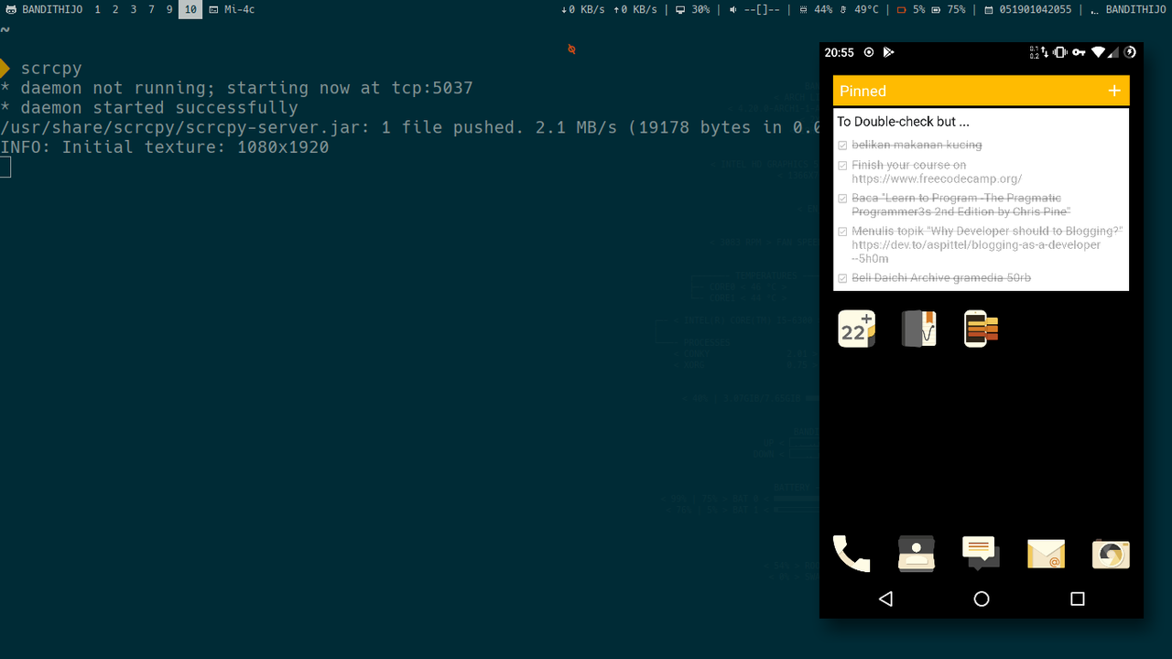Click the 'To Double-check but ...' note title
The width and height of the screenshot is (1172, 659).
point(903,122)
